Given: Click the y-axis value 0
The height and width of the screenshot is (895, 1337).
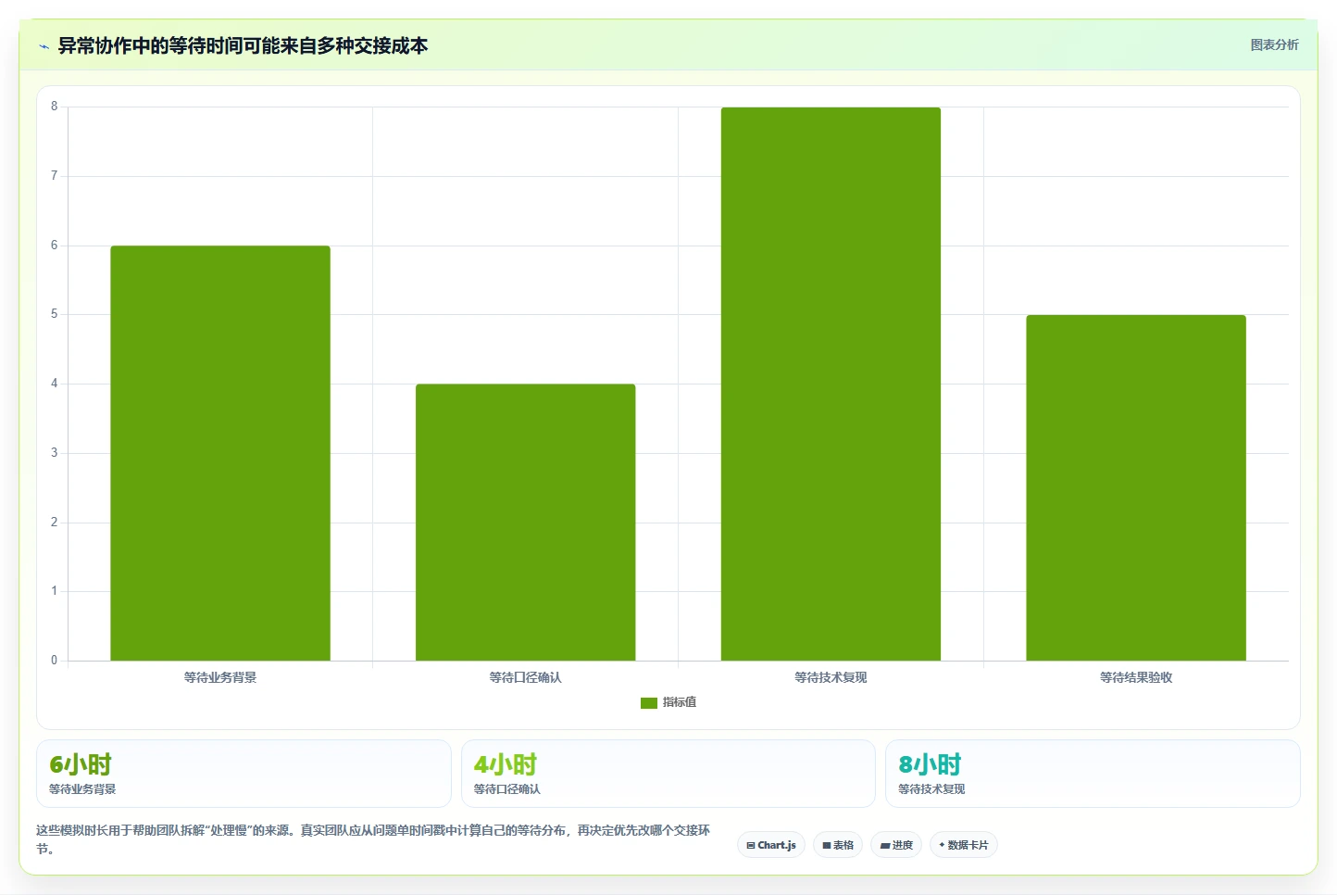Looking at the screenshot, I should [54, 661].
